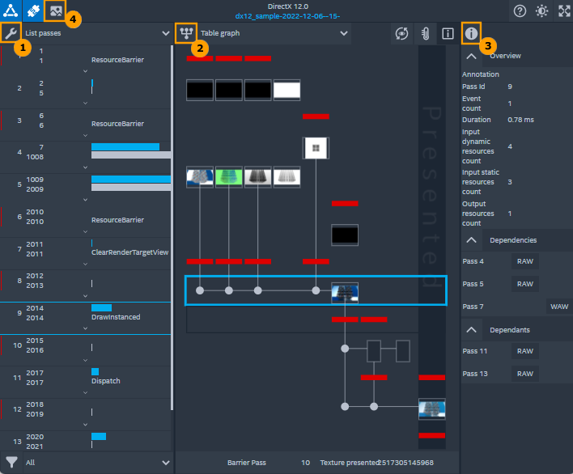This screenshot has width=573, height=474.
Task: Open the List passes dropdown
Action: pos(97,33)
